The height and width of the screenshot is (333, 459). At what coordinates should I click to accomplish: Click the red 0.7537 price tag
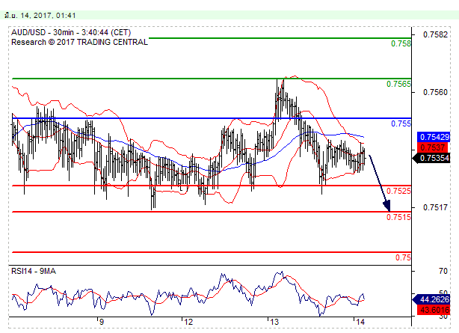(432, 147)
